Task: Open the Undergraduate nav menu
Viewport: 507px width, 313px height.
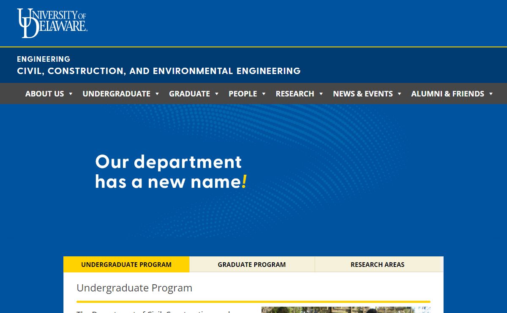Action: pos(117,94)
